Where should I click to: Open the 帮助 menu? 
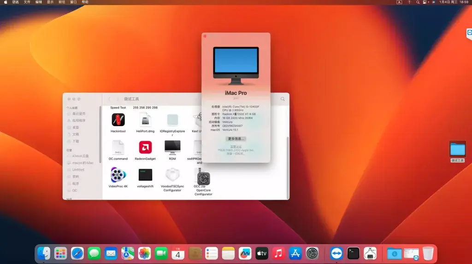coord(85,2)
